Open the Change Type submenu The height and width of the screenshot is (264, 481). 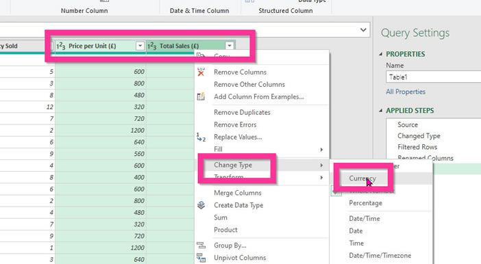(x=233, y=165)
